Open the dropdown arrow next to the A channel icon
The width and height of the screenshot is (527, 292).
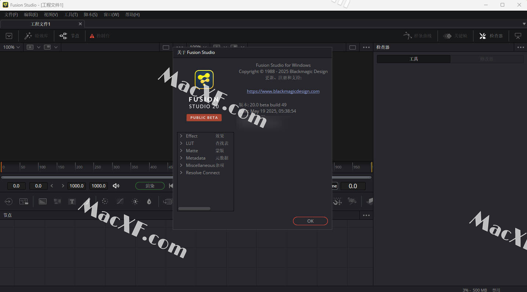(x=39, y=47)
